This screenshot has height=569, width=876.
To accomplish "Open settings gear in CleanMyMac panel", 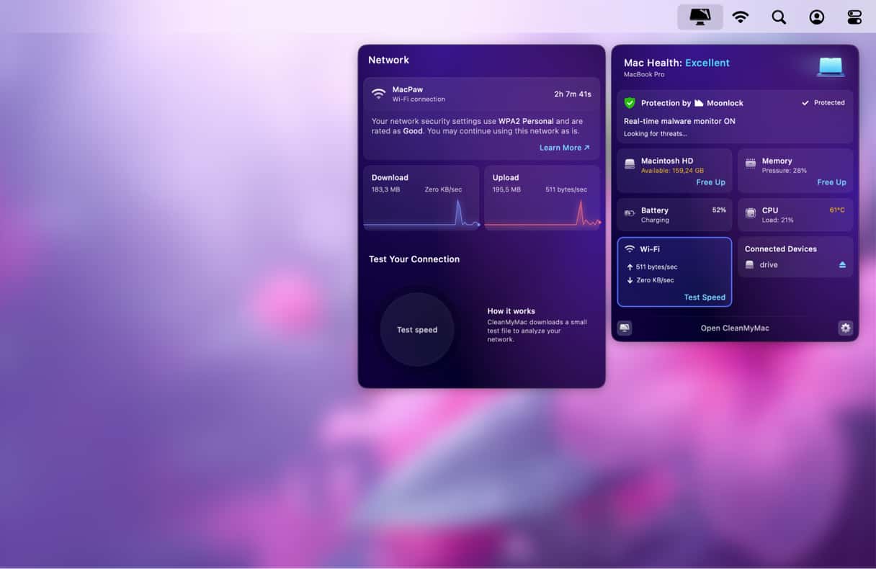I will point(845,328).
